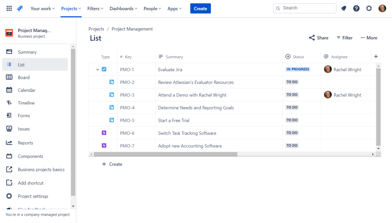Image resolution: width=392 pixels, height=223 pixels.
Task: Click Rachel Wright avatar in PMO-3 row
Action: (328, 94)
